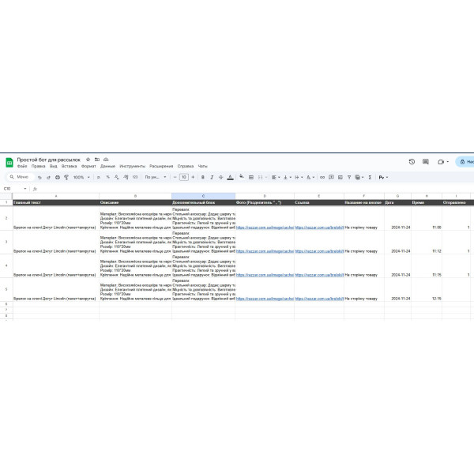Toggle bold formatting
The image size is (474, 474).
pyautogui.click(x=203, y=177)
